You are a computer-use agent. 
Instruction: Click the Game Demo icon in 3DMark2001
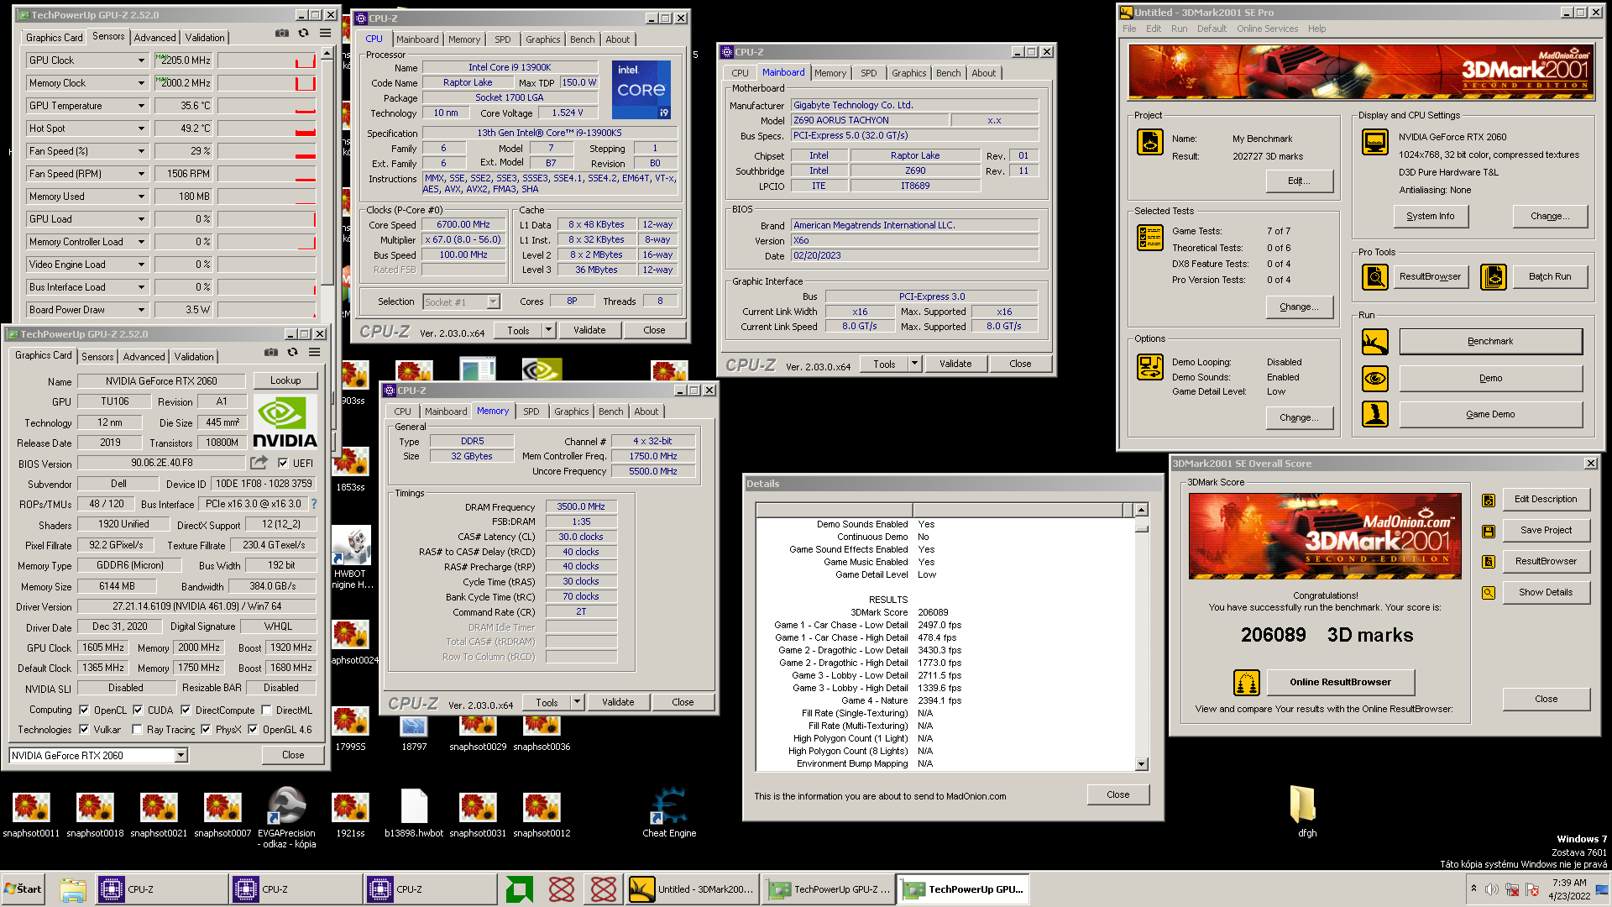[1374, 414]
